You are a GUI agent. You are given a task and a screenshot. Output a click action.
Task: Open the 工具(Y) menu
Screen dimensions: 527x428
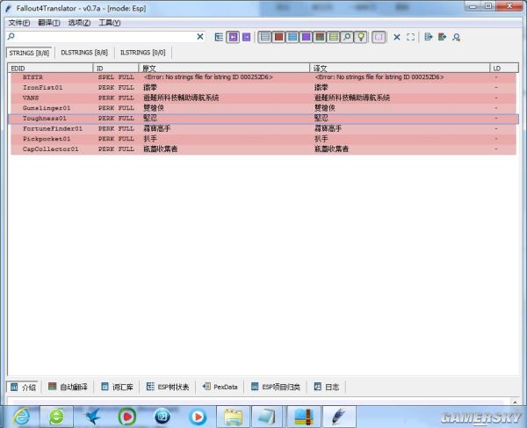coord(110,23)
